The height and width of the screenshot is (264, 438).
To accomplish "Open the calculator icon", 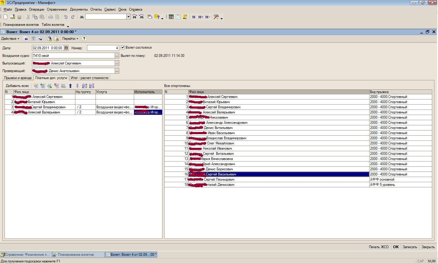I will (x=171, y=17).
